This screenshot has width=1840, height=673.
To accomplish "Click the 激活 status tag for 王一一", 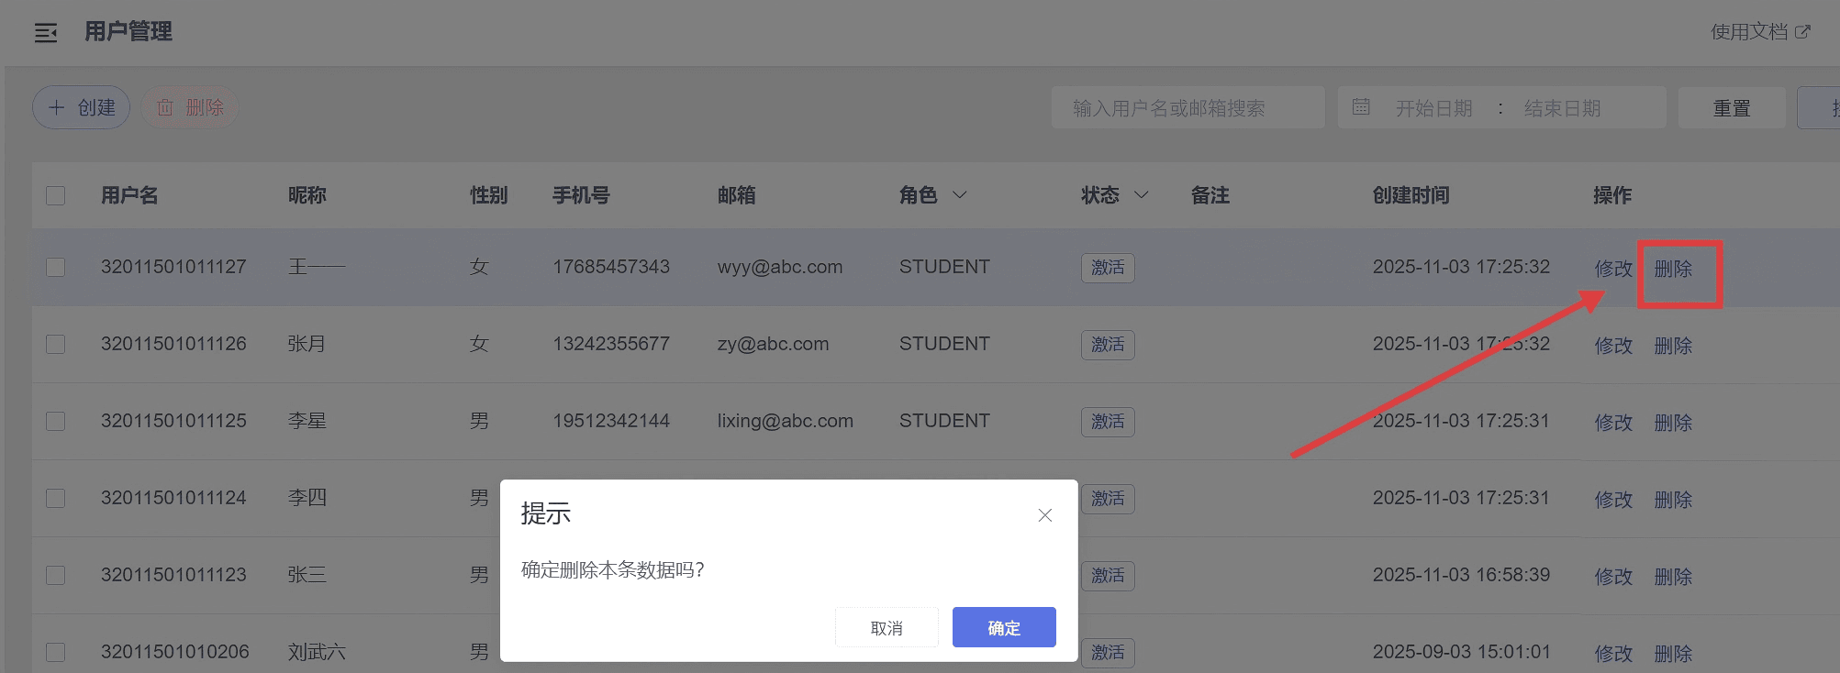I will click(x=1108, y=268).
